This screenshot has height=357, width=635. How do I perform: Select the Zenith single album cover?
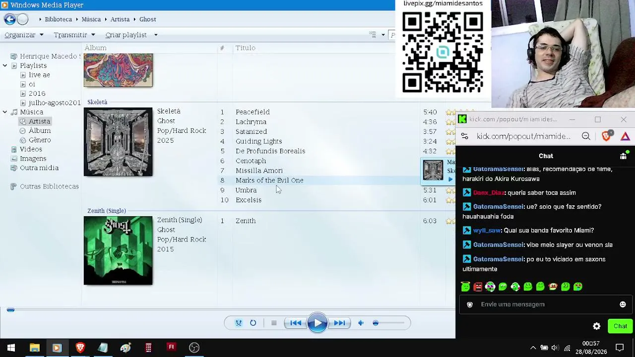pos(118,250)
